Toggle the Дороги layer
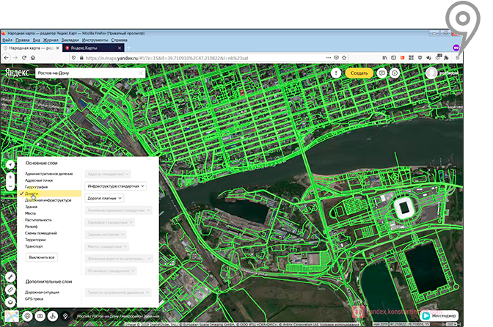 pos(49,194)
